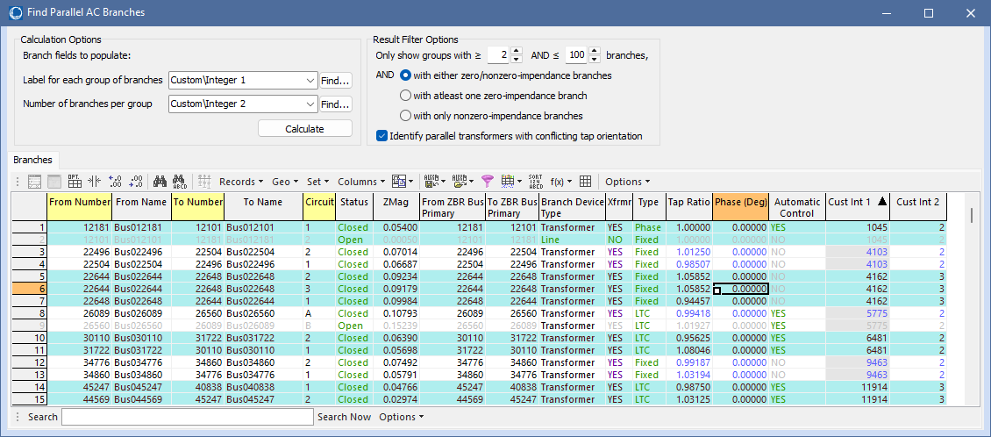The height and width of the screenshot is (437, 991).
Task: Increase decimal places toolbar icon
Action: (x=117, y=182)
